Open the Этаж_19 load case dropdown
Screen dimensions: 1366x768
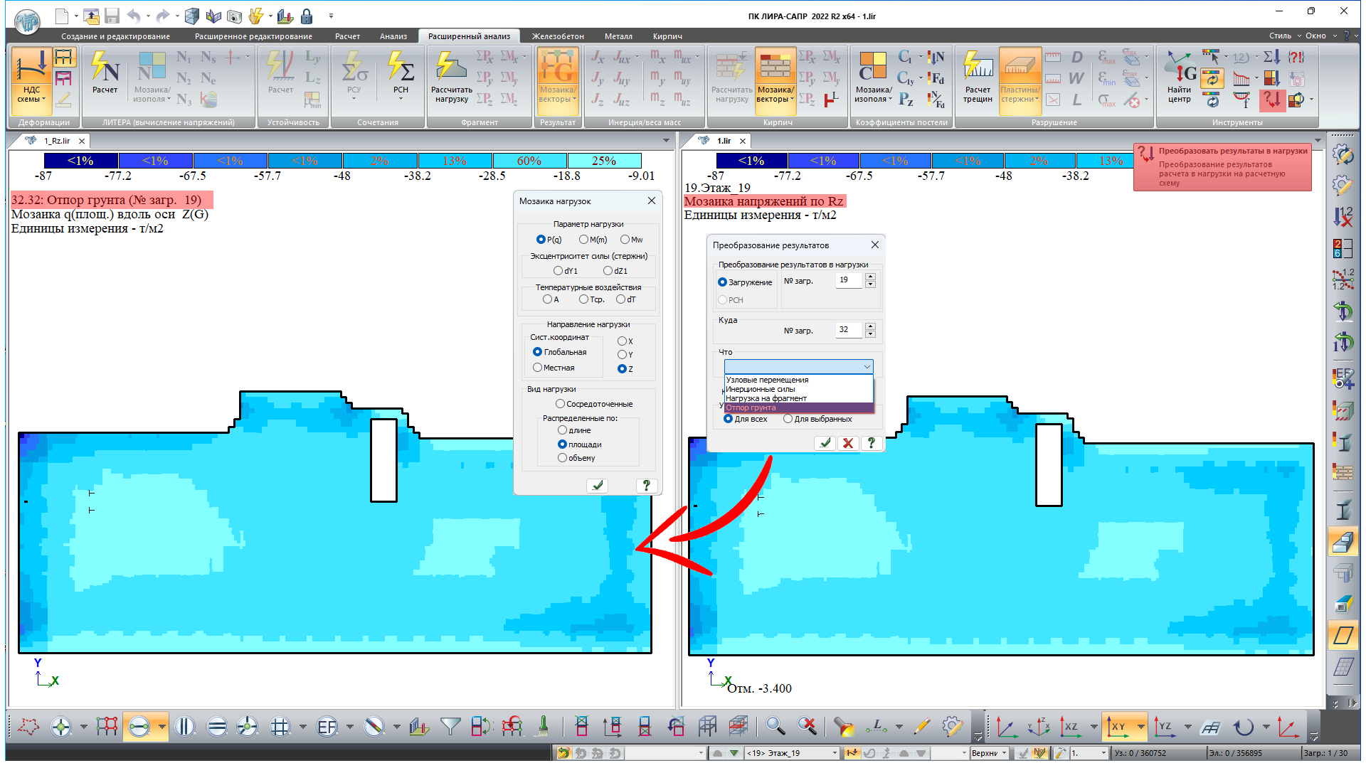[x=835, y=753]
